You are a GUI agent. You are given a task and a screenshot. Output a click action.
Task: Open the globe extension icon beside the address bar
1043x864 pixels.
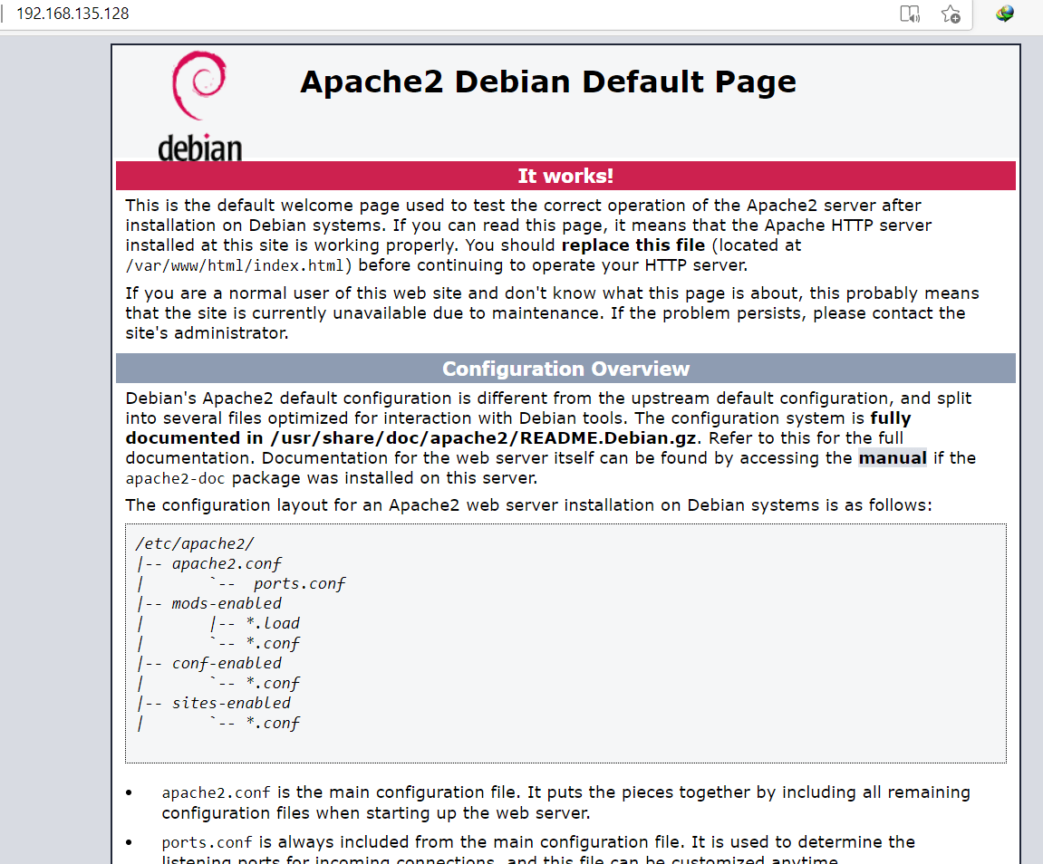click(x=1004, y=14)
